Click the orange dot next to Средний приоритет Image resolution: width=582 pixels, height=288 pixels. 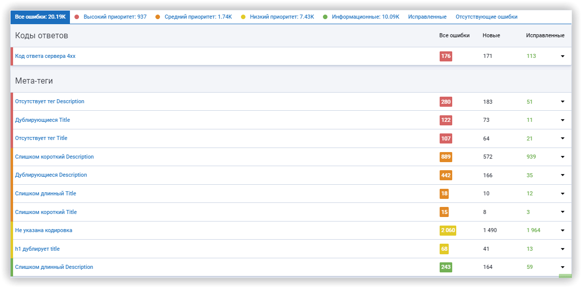click(x=158, y=17)
